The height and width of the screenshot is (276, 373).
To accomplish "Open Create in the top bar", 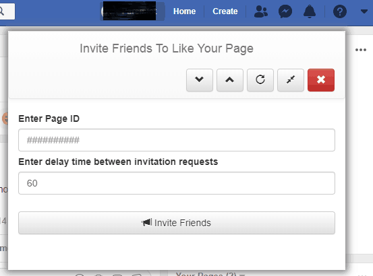I will 225,11.
